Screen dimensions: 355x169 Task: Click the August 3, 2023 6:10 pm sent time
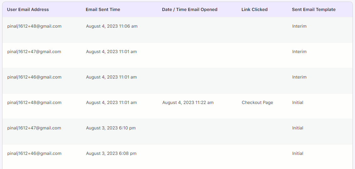point(111,128)
